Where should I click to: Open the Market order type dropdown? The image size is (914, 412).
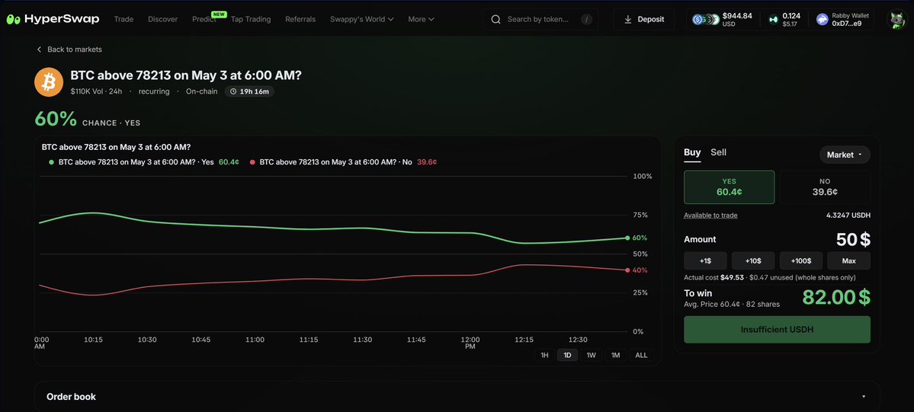[x=845, y=155]
